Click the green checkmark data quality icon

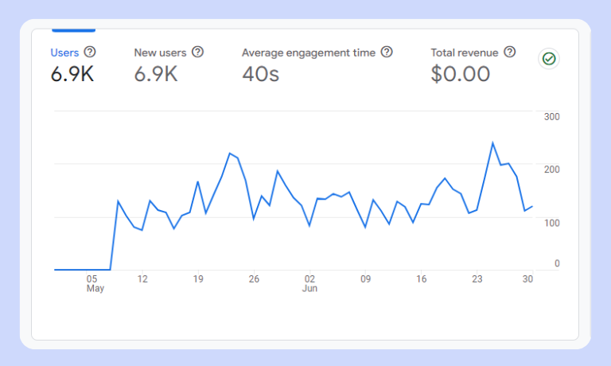point(548,59)
